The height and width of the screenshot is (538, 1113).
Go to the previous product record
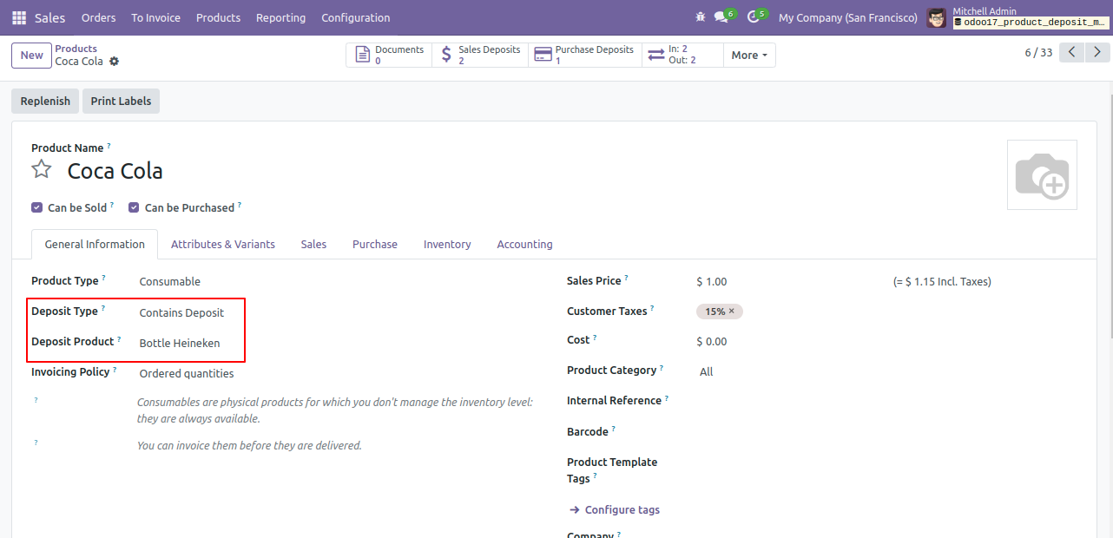(x=1073, y=53)
